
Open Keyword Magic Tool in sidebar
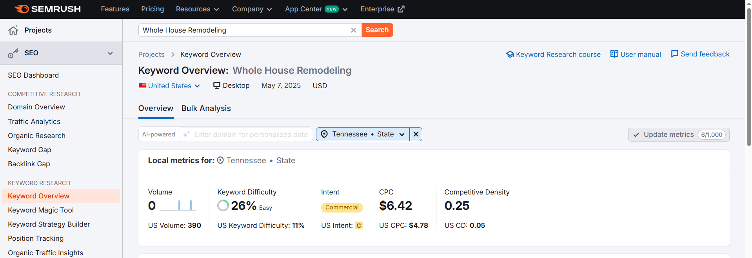pyautogui.click(x=41, y=210)
